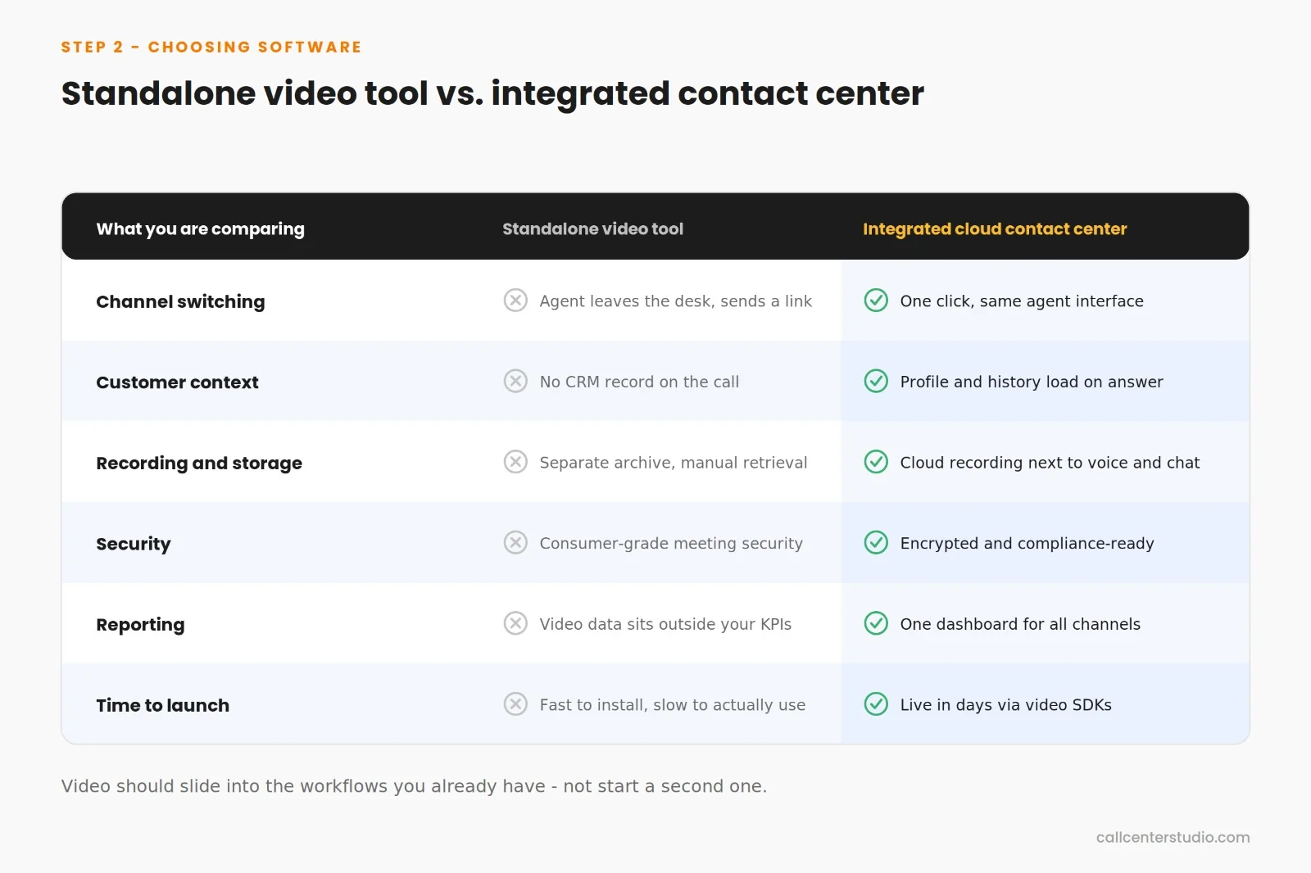Select 'Separate archive, manual retrieval' text
This screenshot has height=873, width=1311.
pos(674,463)
